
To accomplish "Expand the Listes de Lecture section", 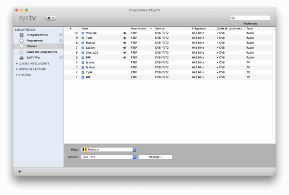I will coord(17,69).
